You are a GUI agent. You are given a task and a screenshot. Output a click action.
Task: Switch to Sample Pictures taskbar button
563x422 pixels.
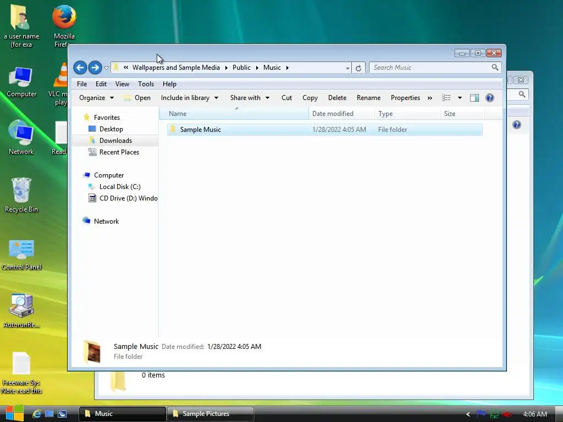coord(211,414)
